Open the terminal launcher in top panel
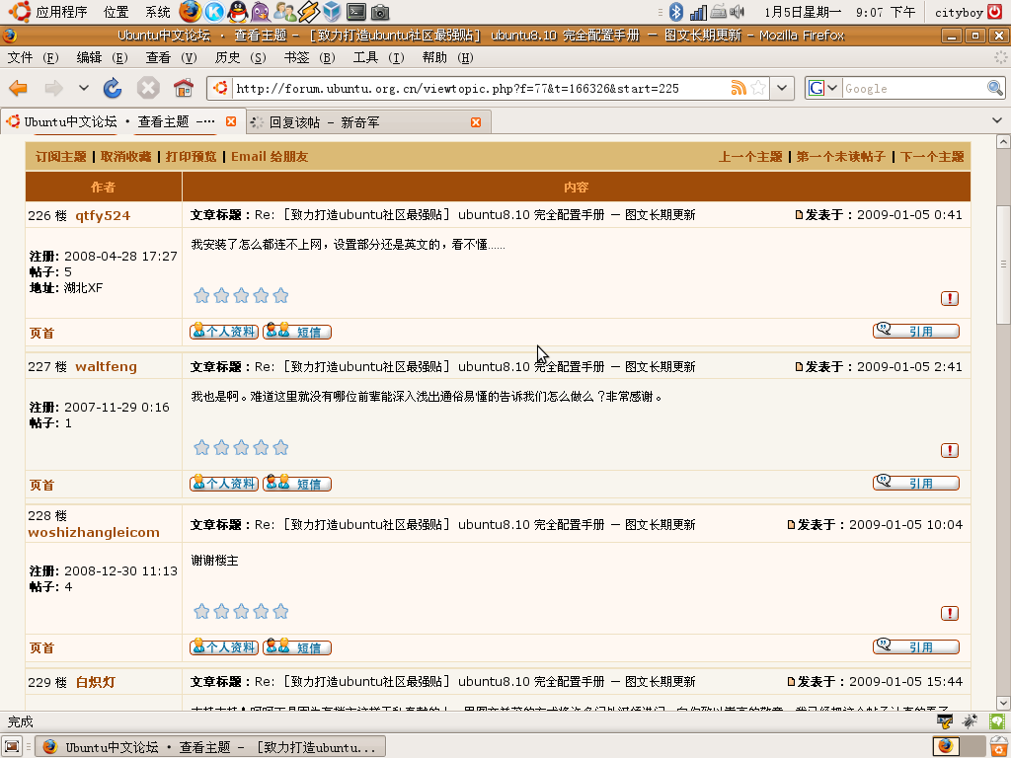Screen dimensions: 1011x758 pyautogui.click(x=355, y=12)
